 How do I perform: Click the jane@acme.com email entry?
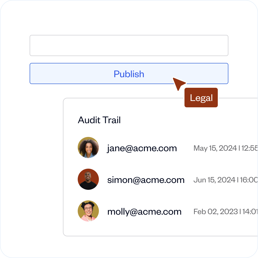pos(142,148)
